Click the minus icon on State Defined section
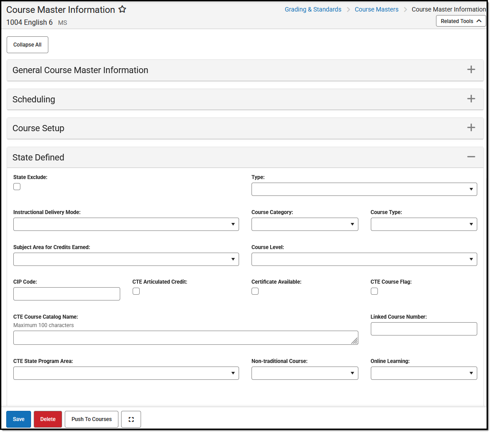The image size is (491, 433). click(471, 156)
